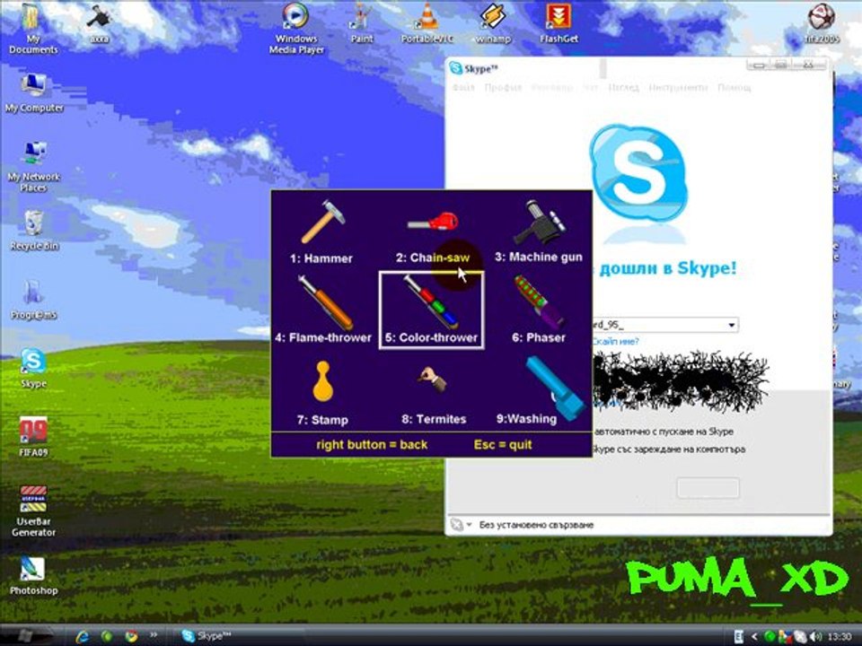Launch FIFA09 desktop shortcut
The image size is (862, 646).
pos(33,437)
